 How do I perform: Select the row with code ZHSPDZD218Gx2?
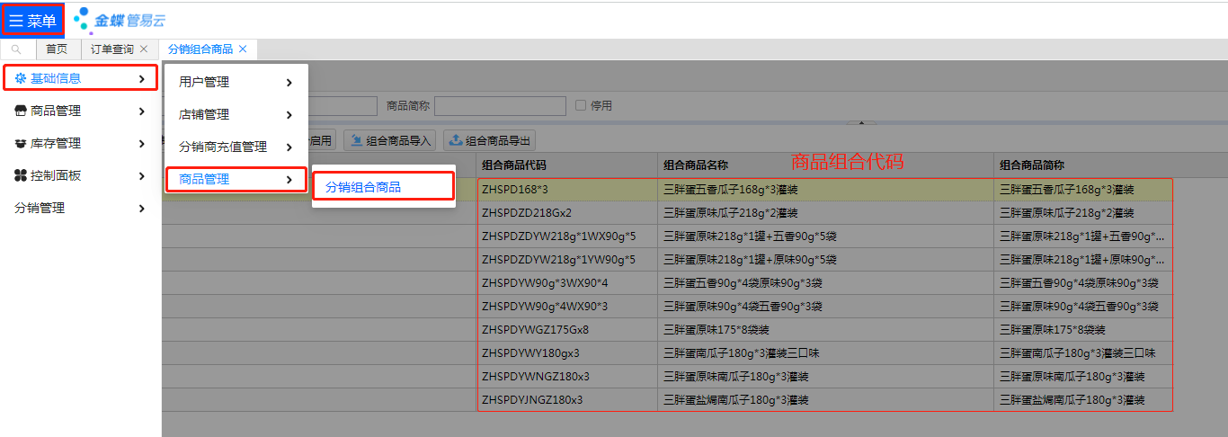527,213
